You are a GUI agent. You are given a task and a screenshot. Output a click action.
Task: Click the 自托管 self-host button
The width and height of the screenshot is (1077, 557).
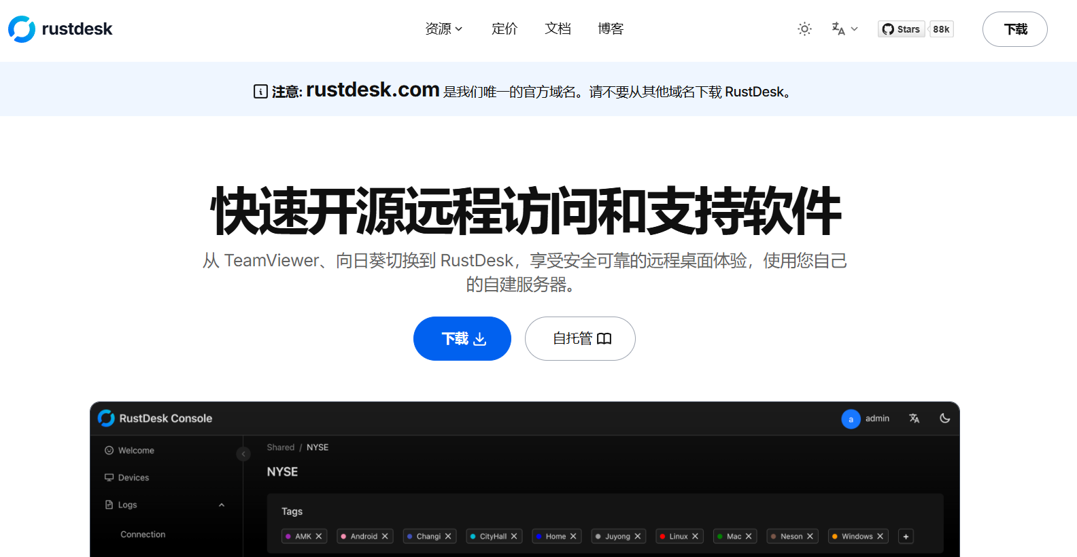pos(580,338)
